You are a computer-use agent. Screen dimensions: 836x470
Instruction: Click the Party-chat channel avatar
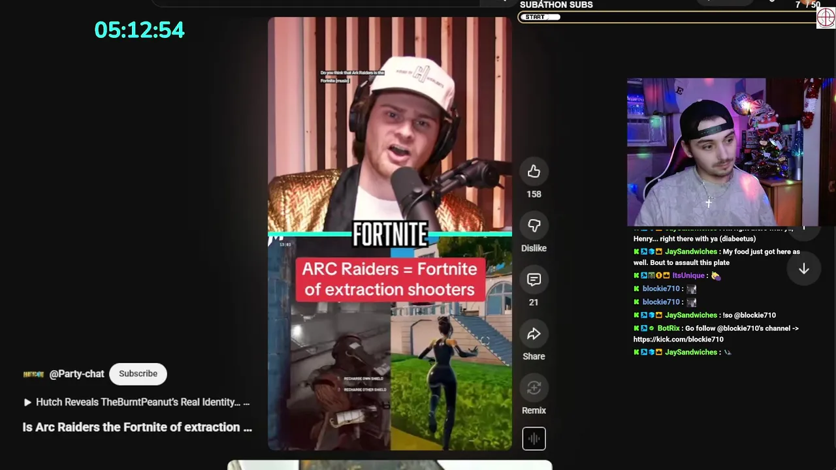33,374
